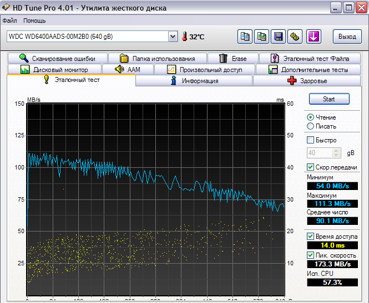369x303 pixels.
Task: Open the Здоровье tab with red cross
Action: click(307, 81)
